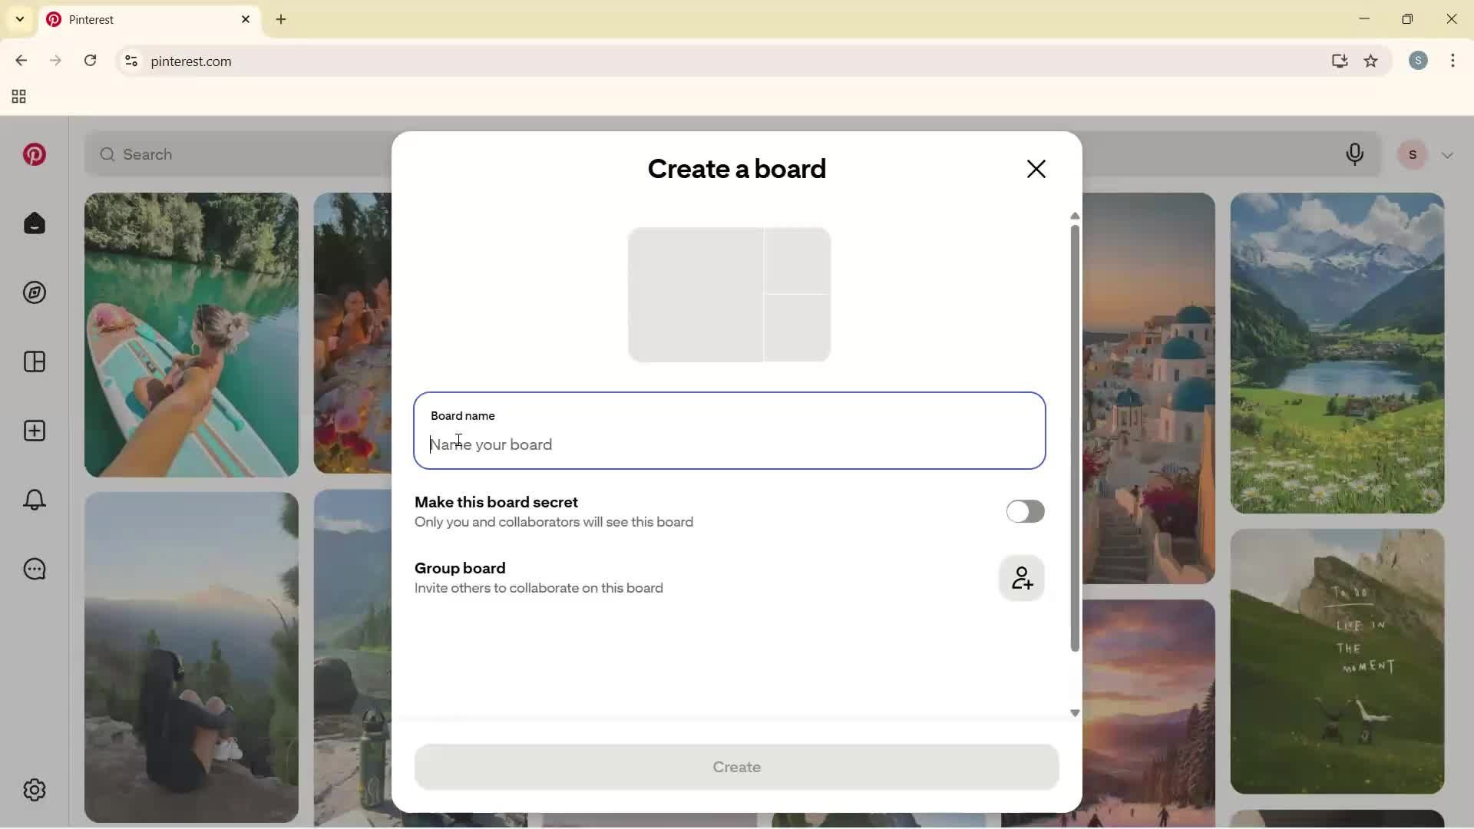This screenshot has width=1474, height=829.
Task: Switch to the Pinterest browser tab
Action: pos(115,19)
